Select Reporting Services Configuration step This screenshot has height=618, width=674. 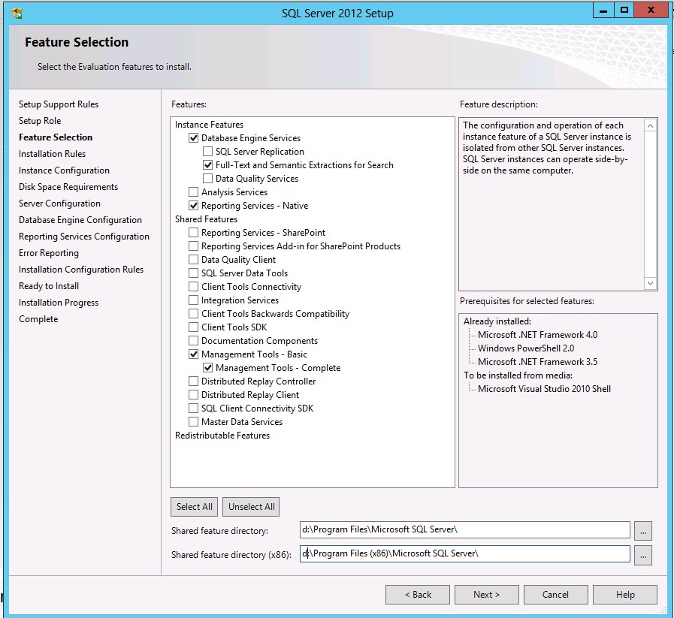(84, 237)
